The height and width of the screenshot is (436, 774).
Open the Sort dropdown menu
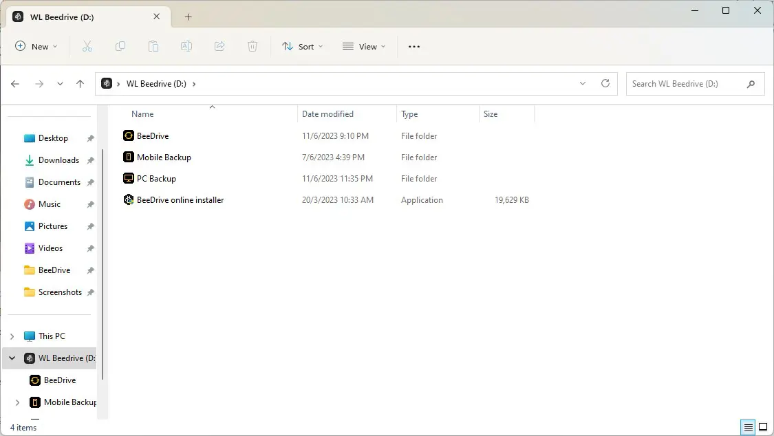pos(302,46)
